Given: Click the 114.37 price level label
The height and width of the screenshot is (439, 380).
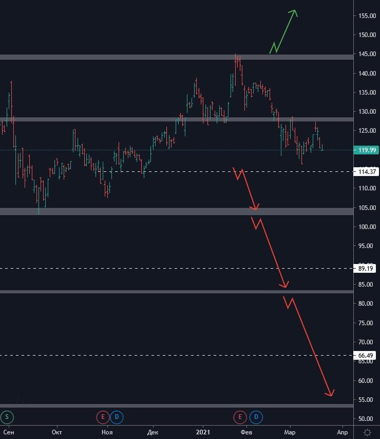Looking at the screenshot, I should coord(366,171).
